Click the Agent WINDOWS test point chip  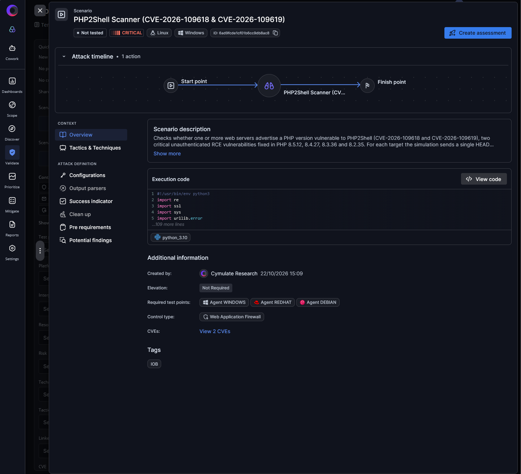[x=224, y=302]
